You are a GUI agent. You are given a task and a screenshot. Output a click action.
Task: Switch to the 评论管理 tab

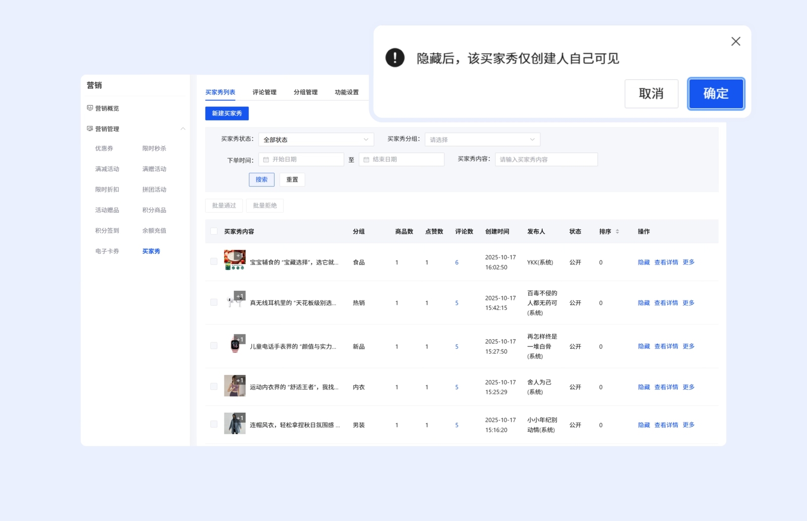coord(264,92)
